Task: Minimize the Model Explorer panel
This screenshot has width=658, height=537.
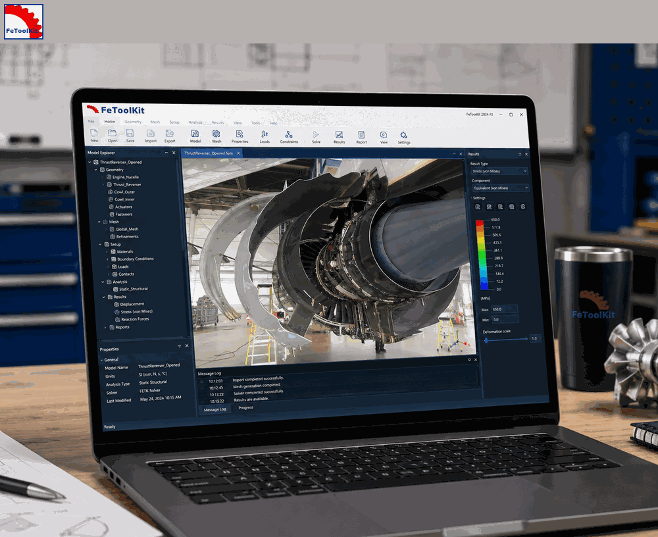Action: pos(166,153)
